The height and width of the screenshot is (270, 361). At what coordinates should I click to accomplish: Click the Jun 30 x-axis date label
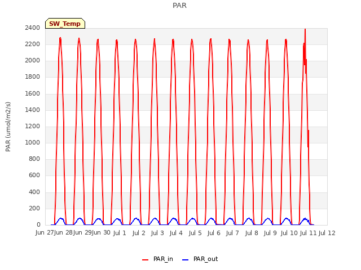101,233
